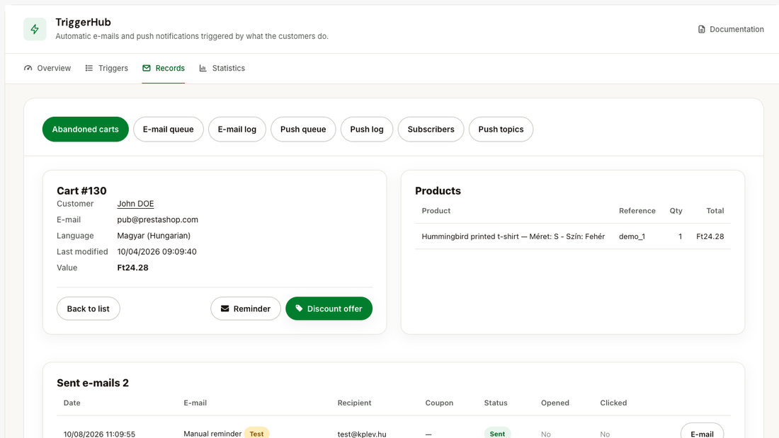Click the Reference column header in Products

pos(637,211)
